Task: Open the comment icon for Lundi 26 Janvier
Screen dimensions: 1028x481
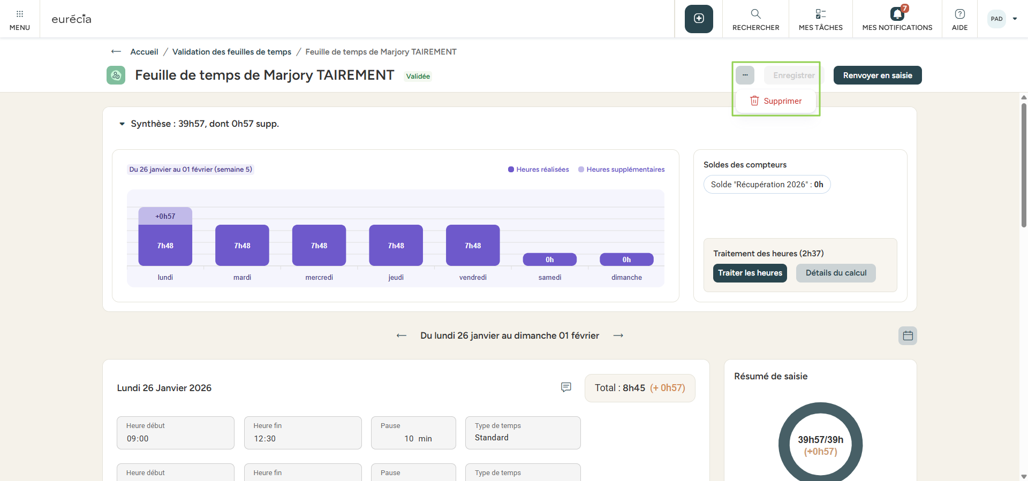Action: (x=566, y=387)
